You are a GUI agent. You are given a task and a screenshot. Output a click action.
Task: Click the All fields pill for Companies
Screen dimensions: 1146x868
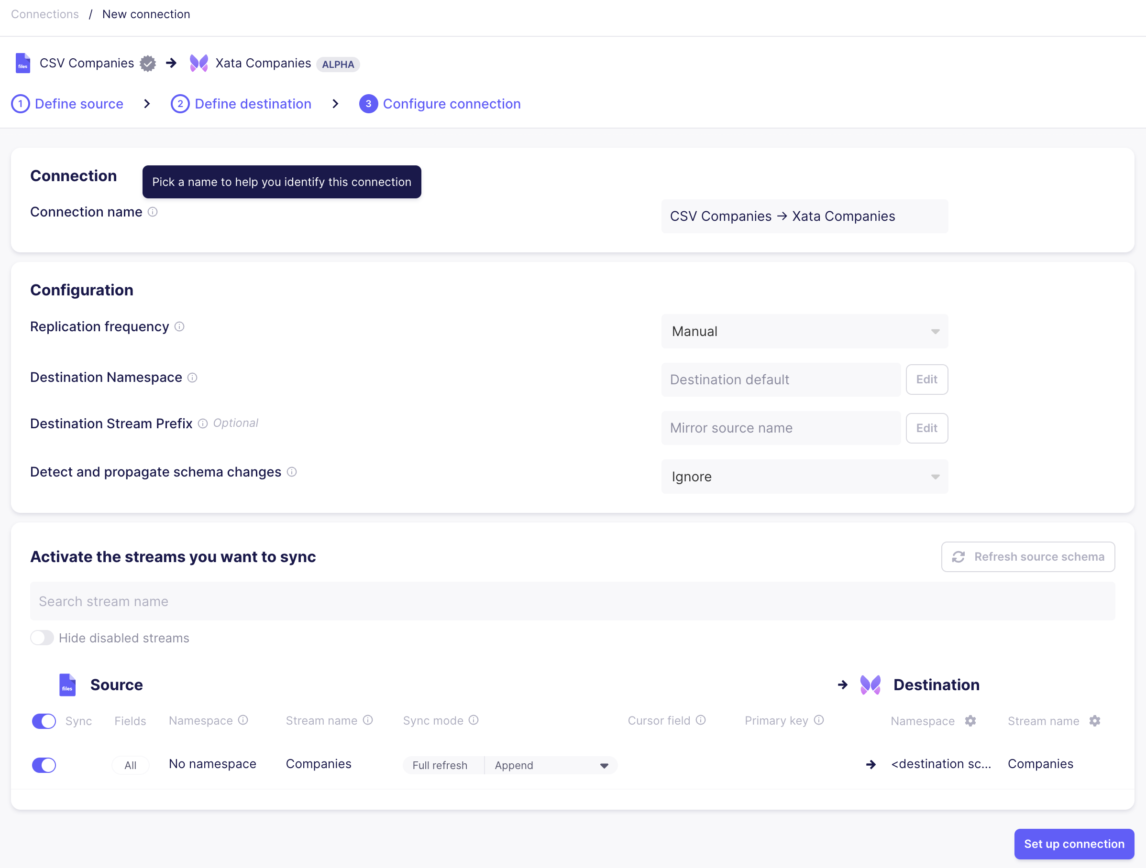131,765
